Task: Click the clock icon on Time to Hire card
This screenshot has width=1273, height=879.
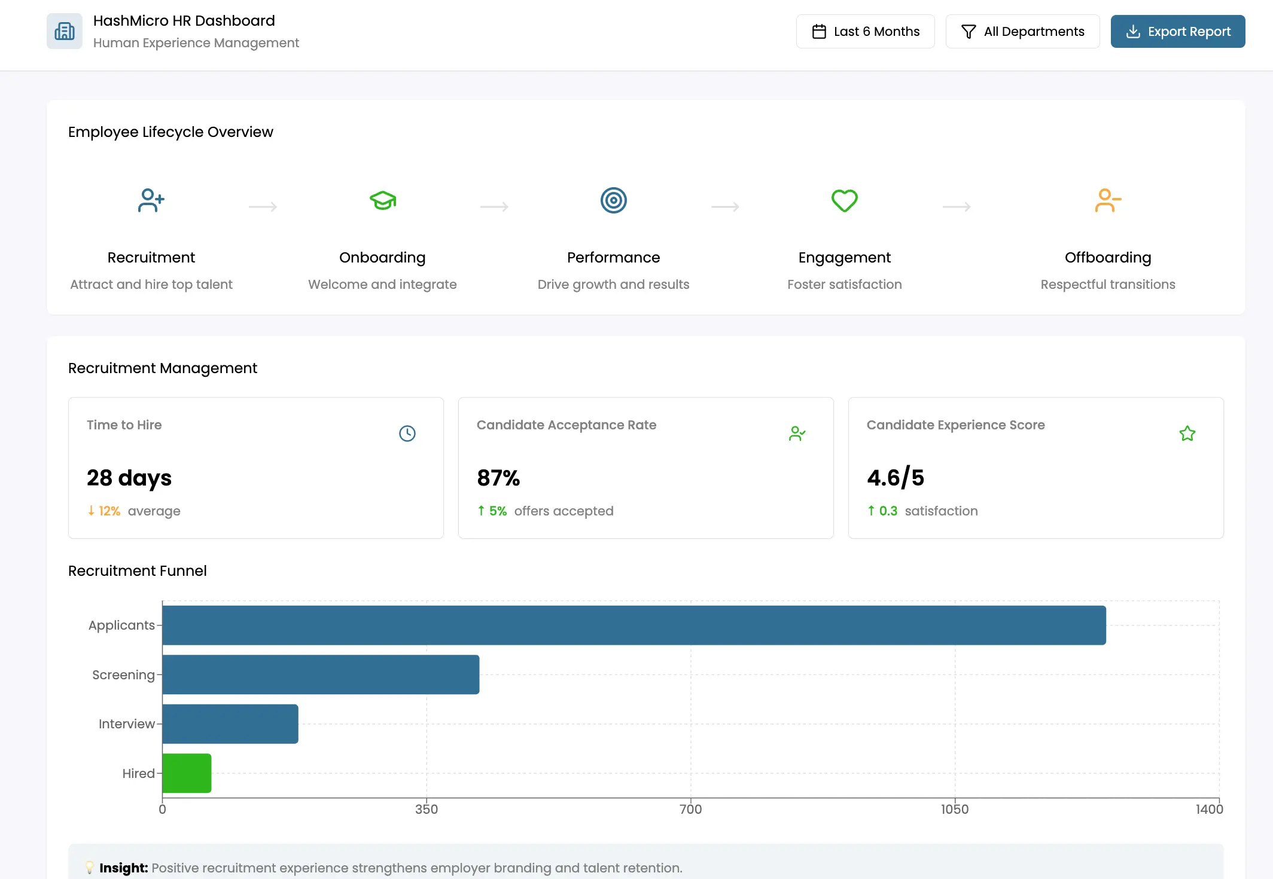Action: (x=407, y=433)
